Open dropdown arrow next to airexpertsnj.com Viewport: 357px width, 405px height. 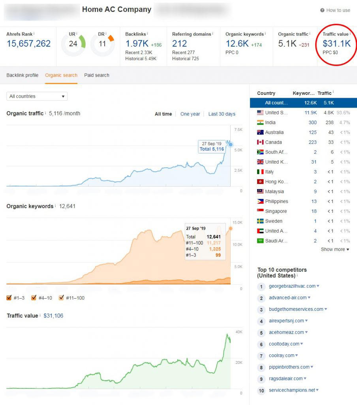click(x=306, y=320)
